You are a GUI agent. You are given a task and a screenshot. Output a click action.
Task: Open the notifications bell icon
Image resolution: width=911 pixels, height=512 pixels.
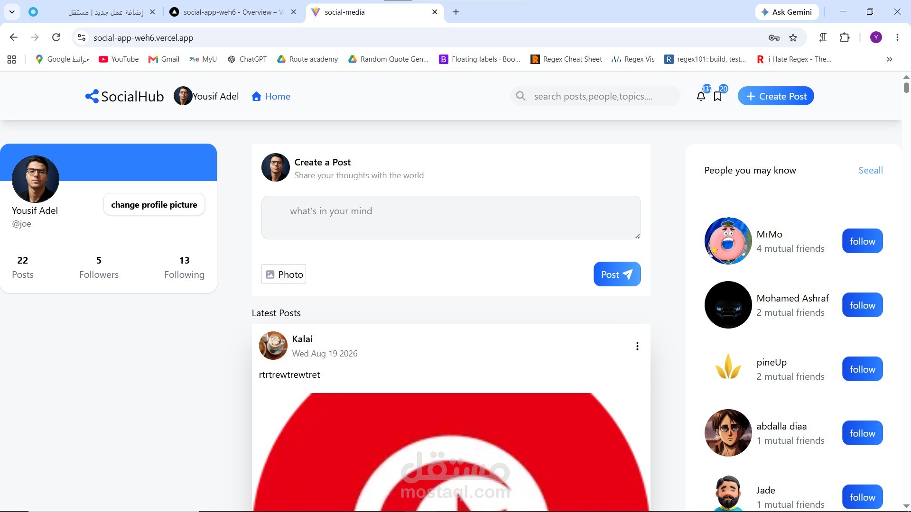point(701,96)
